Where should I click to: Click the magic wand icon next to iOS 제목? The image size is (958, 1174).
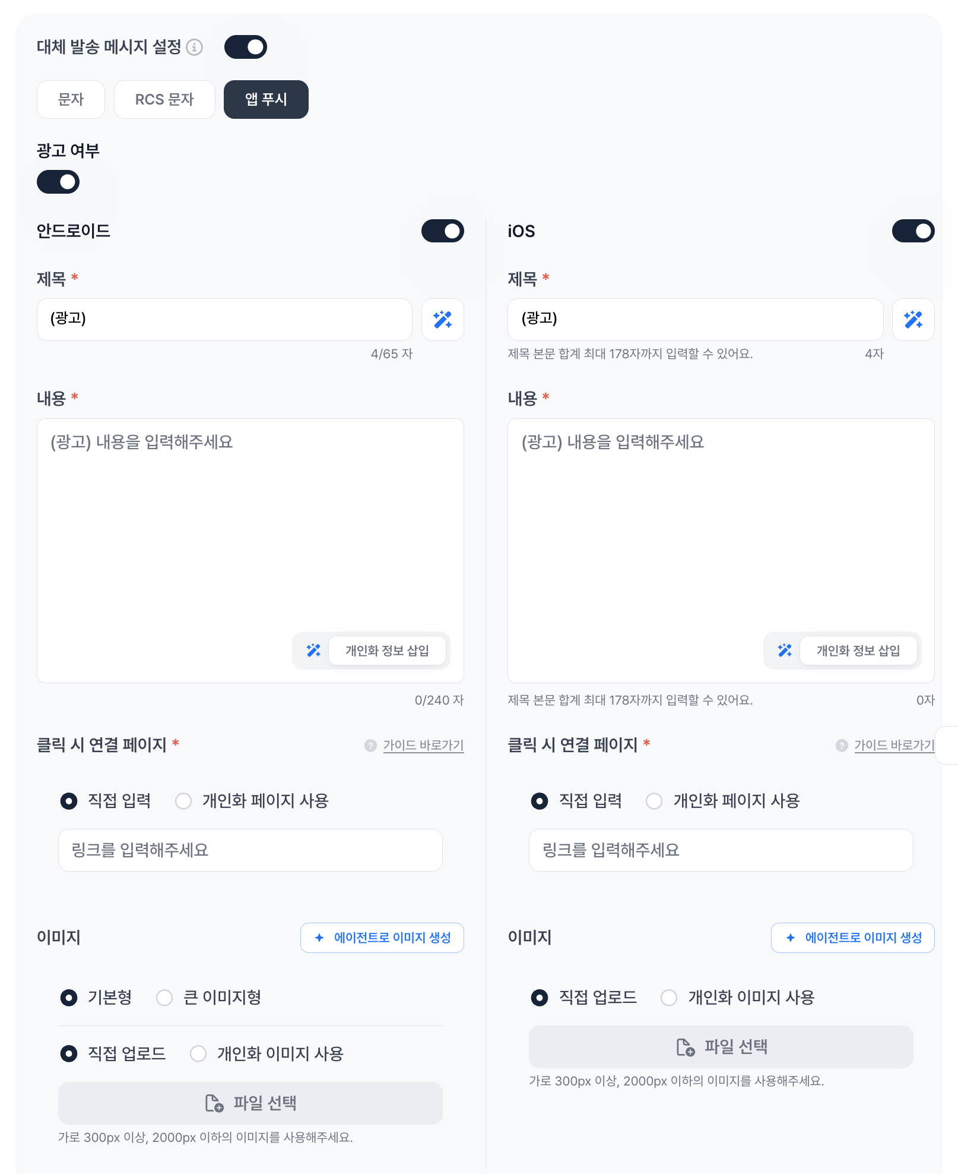[913, 320]
